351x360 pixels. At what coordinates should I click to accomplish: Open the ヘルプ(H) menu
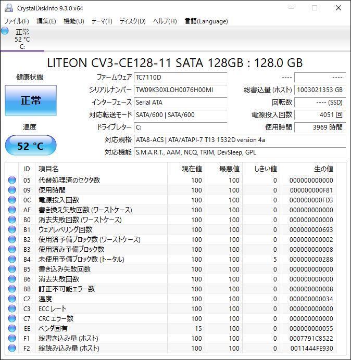click(x=165, y=21)
